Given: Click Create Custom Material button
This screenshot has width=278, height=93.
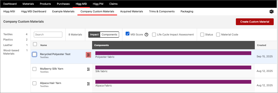Looking at the screenshot, I should point(255,22).
